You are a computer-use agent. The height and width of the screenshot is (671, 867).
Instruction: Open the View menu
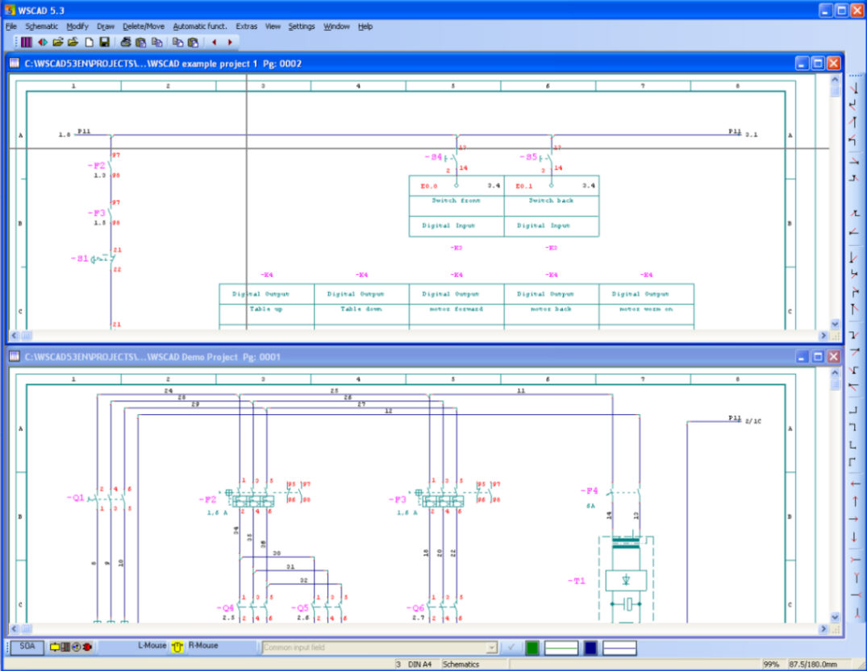pyautogui.click(x=273, y=26)
